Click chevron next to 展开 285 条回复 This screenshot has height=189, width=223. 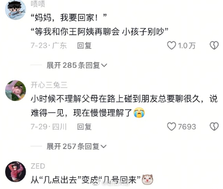(104, 66)
